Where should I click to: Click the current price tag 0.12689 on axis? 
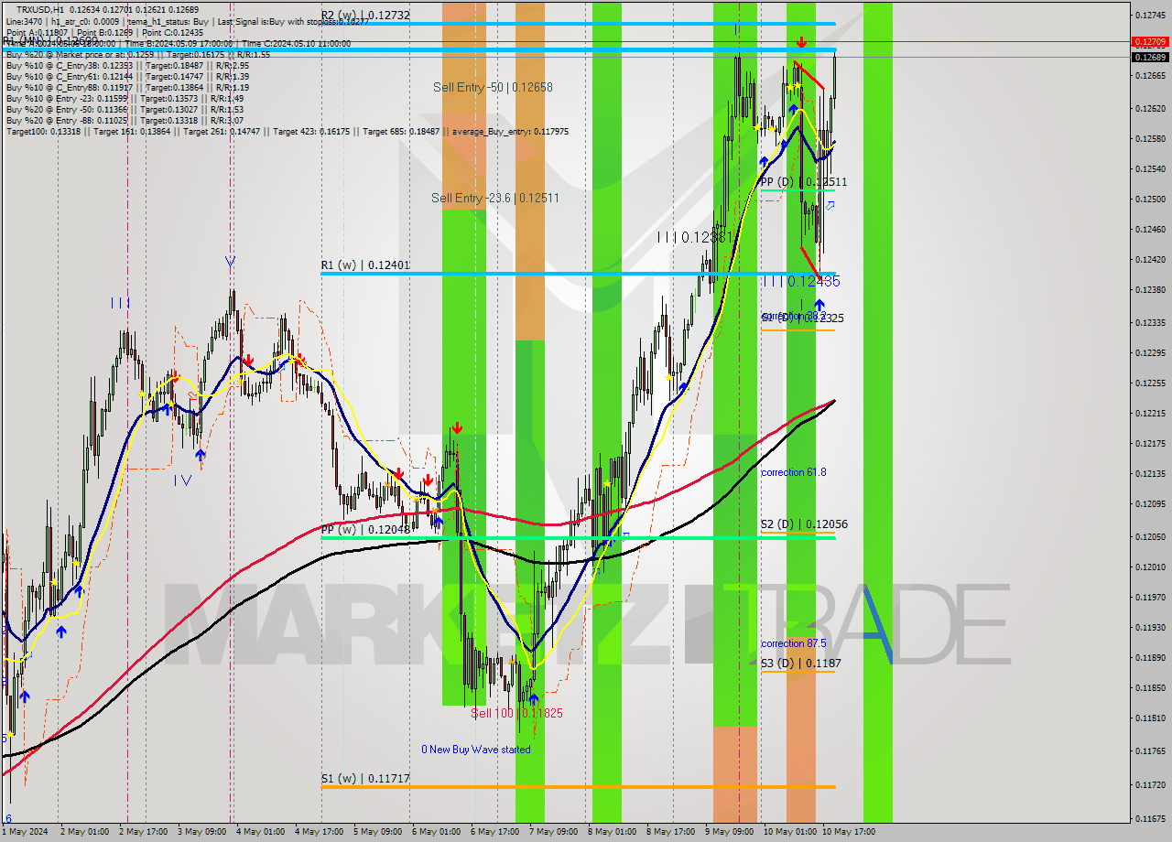[1151, 58]
